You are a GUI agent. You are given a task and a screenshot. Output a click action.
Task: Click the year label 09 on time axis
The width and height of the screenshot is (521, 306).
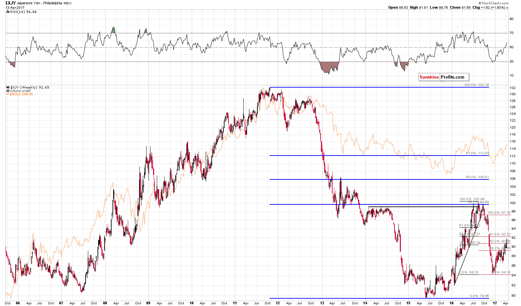148,303
